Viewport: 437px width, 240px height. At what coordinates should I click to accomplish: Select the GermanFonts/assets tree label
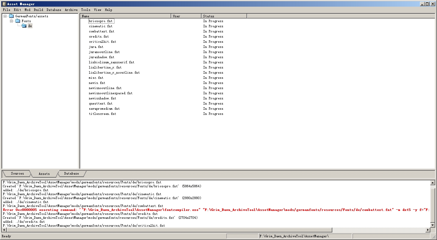(32, 16)
